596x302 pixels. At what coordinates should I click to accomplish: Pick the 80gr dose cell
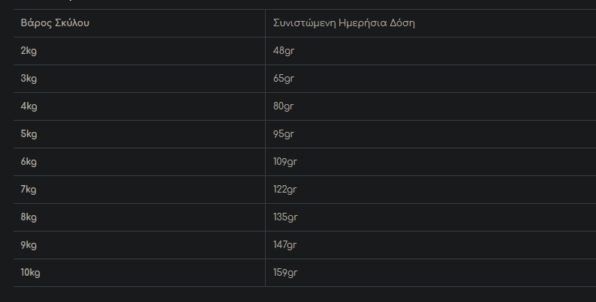pyautogui.click(x=283, y=106)
